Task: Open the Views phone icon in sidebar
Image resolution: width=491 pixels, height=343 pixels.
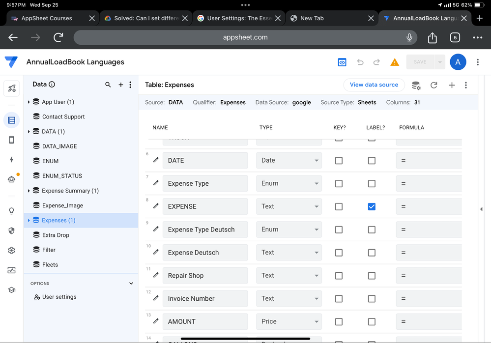Action: 12,140
